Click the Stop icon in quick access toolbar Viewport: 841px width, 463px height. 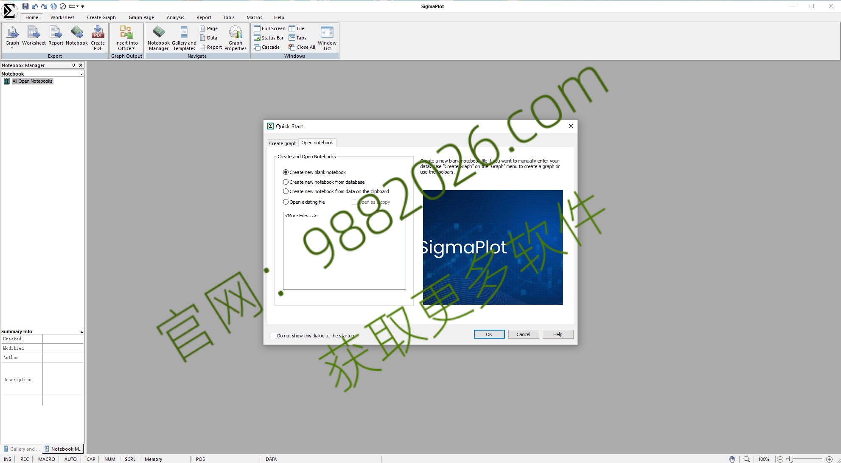[63, 6]
